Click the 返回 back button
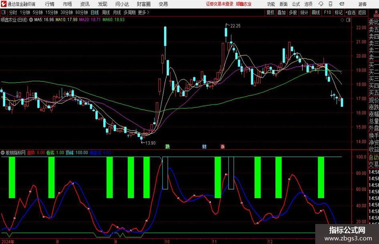This screenshot has height=244, width=379. coord(362,12)
